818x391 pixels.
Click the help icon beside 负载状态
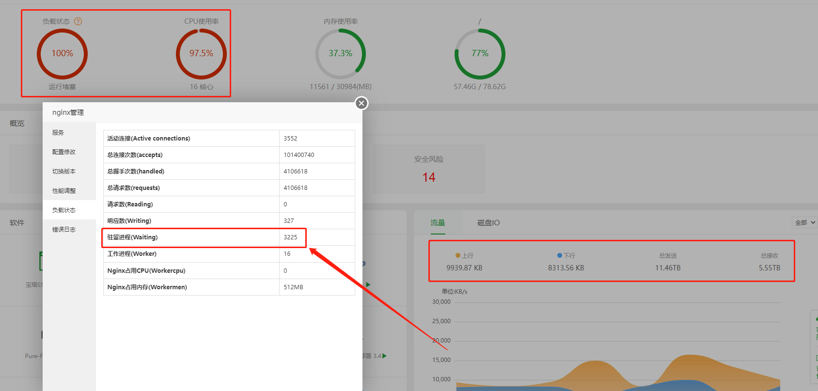pos(78,21)
